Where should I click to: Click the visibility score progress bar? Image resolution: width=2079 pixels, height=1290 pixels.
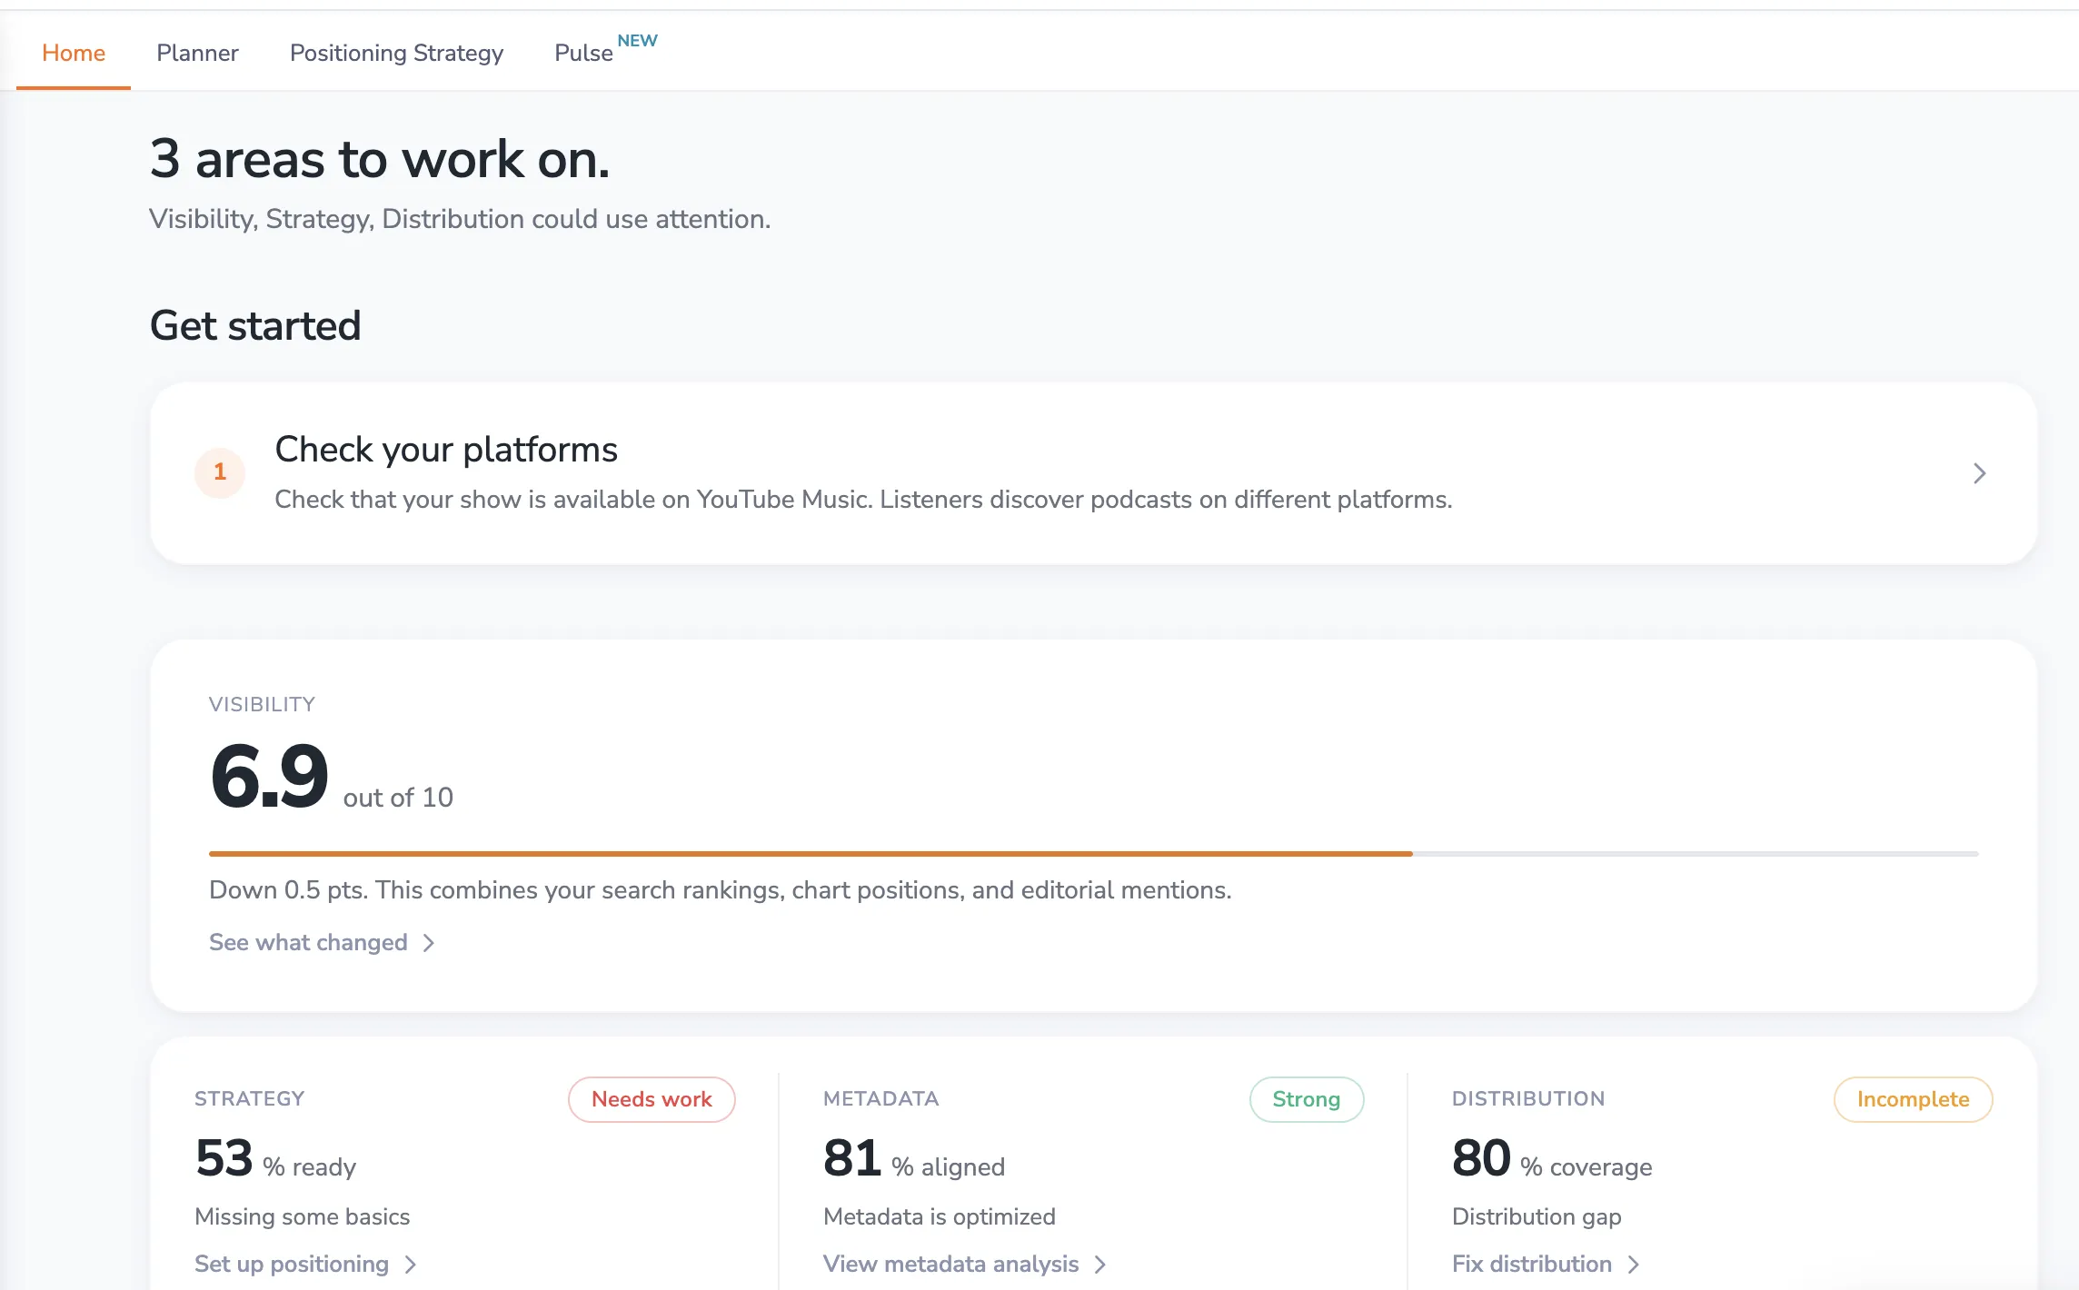point(1093,854)
